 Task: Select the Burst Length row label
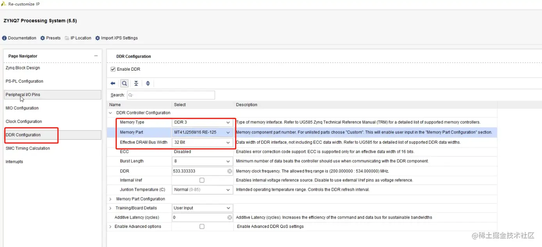(132, 161)
